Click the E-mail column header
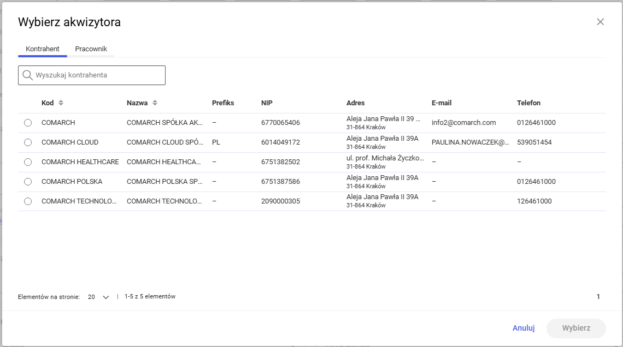 click(x=442, y=103)
